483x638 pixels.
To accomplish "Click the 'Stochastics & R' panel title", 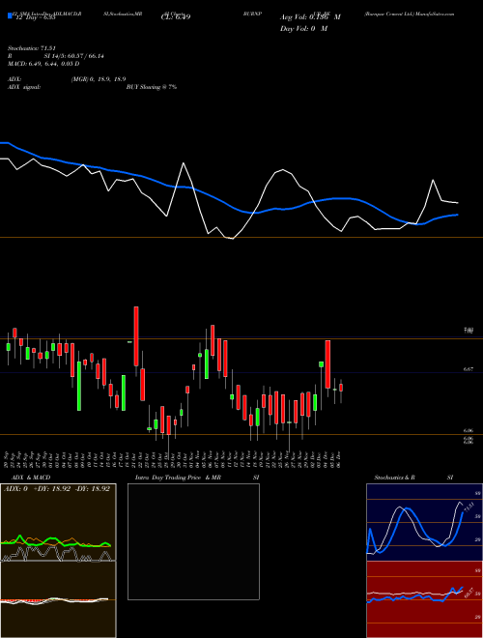I will (394, 478).
